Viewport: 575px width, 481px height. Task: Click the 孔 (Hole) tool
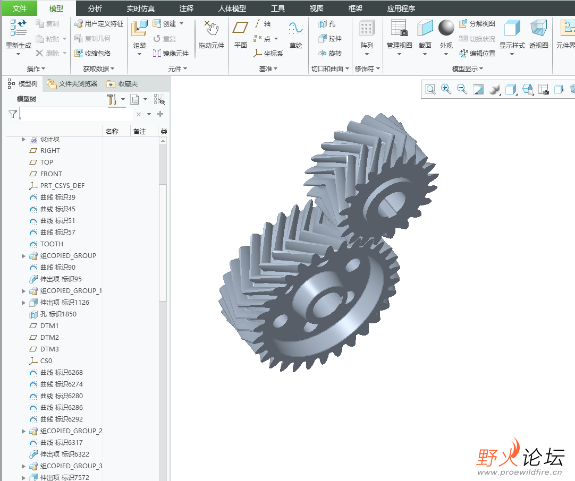point(327,24)
